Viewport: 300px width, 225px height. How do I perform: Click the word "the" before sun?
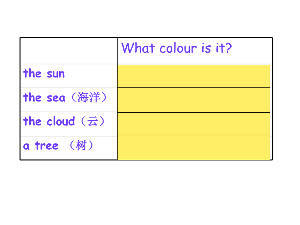click(x=32, y=73)
